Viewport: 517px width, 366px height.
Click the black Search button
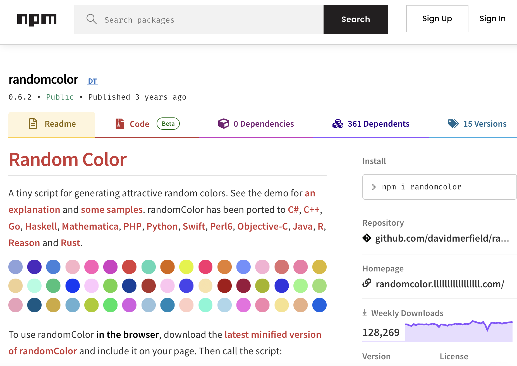click(x=356, y=20)
